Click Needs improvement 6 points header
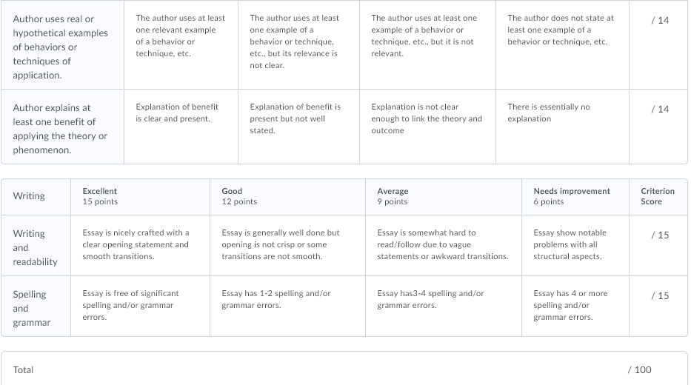The width and height of the screenshot is (691, 385). (575, 196)
